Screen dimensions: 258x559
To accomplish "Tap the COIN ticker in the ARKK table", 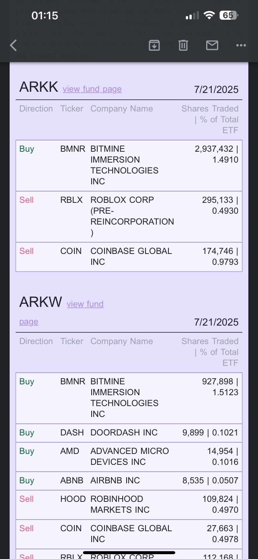I will [71, 251].
